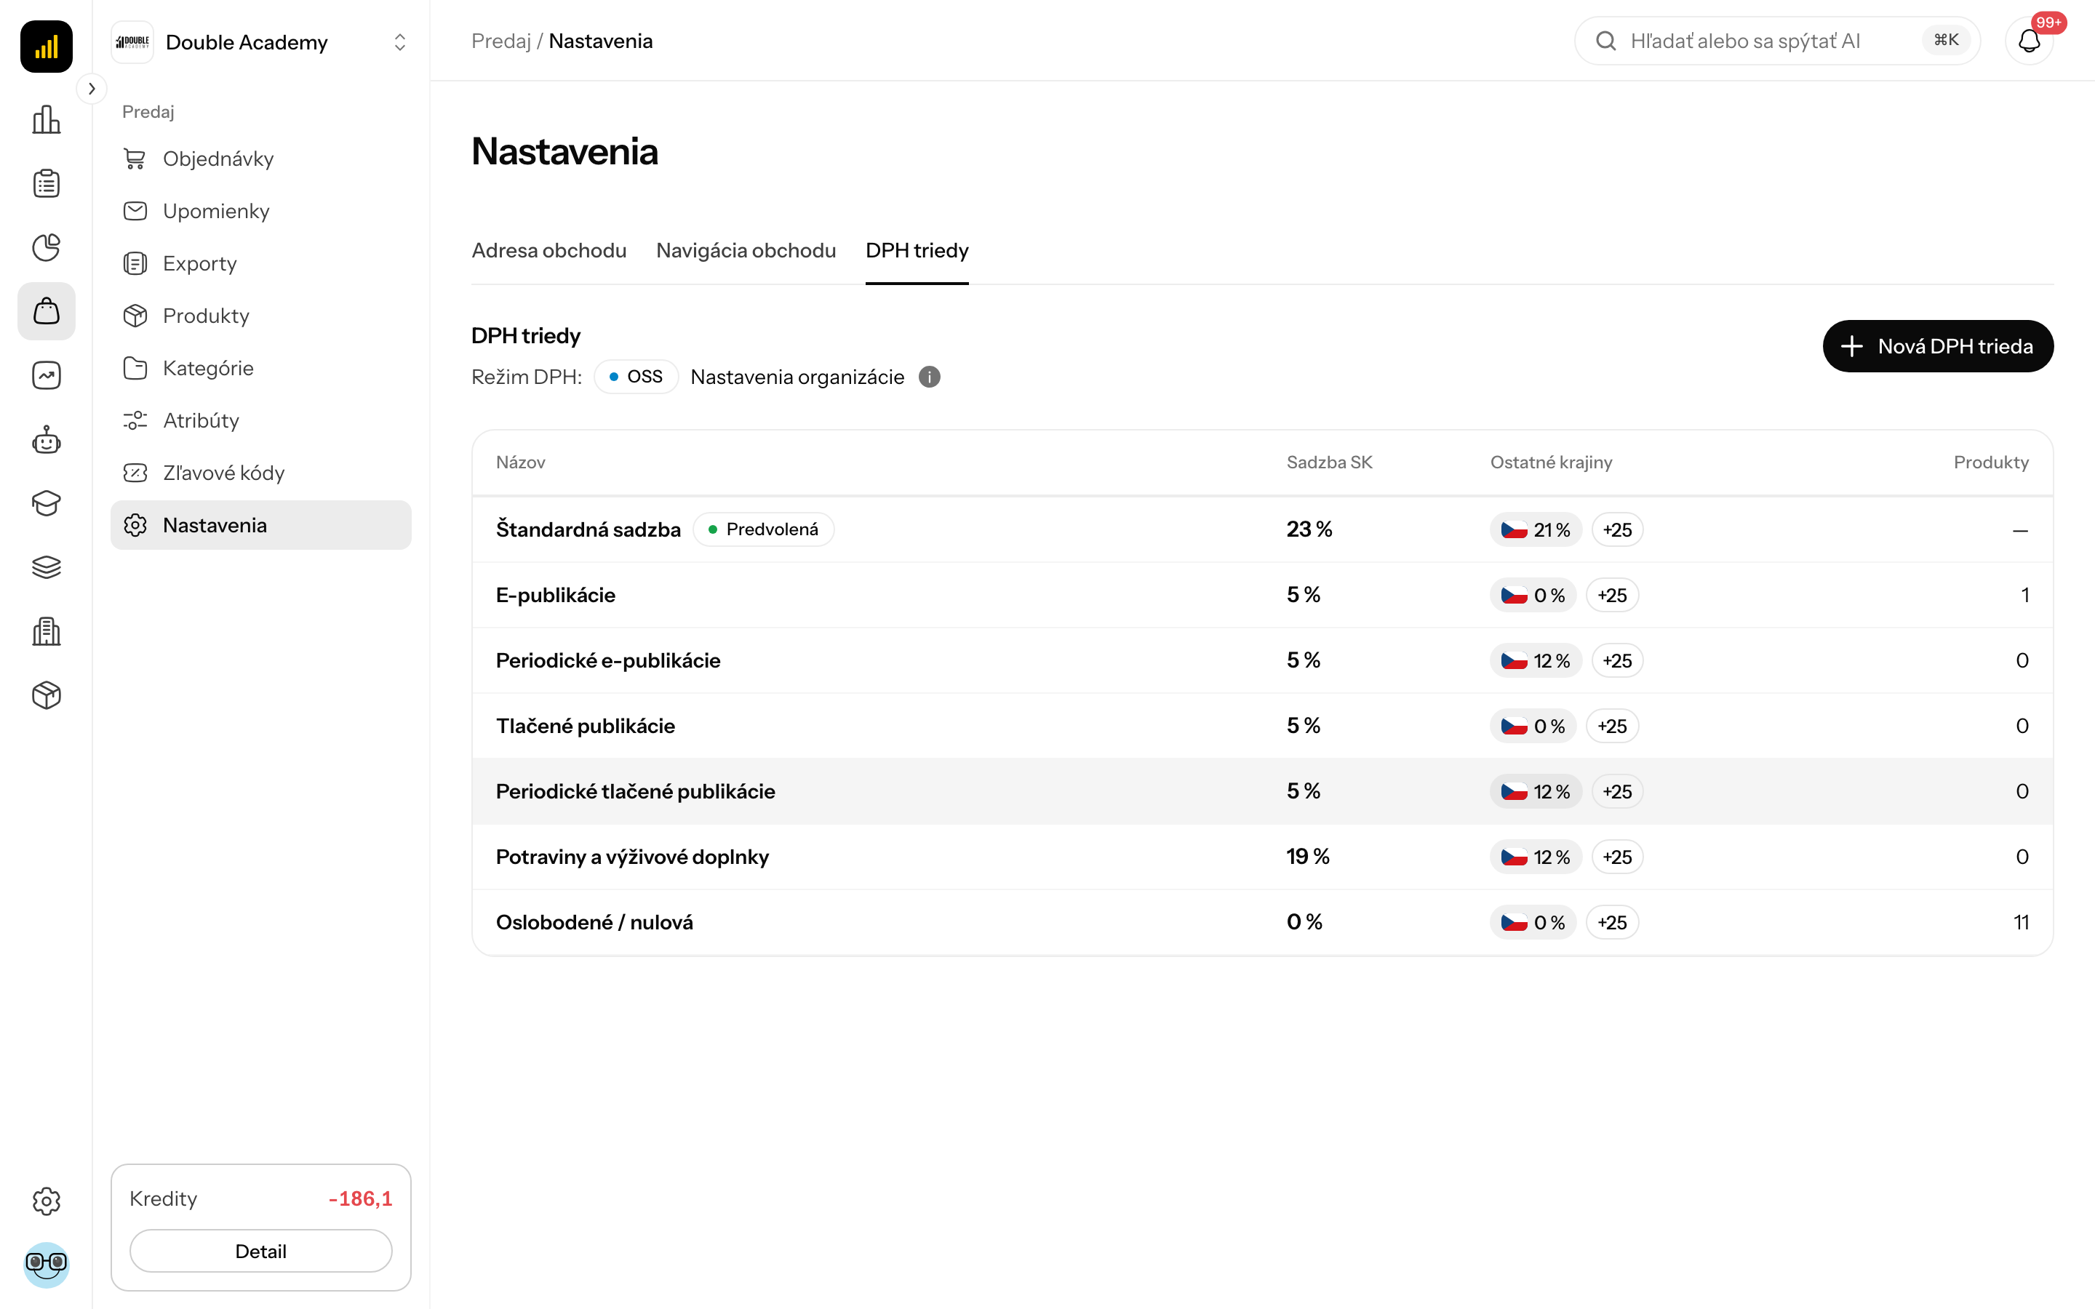Open the bar chart dashboard icon in left rail
This screenshot has height=1309, width=2095.
click(46, 119)
